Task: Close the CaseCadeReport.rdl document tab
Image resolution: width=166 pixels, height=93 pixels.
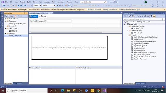Action: coord(52,13)
